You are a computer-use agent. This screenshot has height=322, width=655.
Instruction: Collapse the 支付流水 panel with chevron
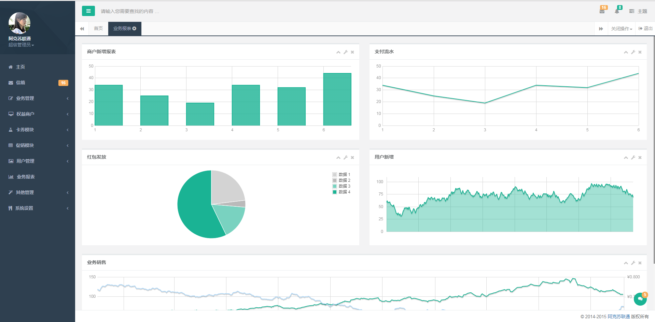pyautogui.click(x=626, y=52)
